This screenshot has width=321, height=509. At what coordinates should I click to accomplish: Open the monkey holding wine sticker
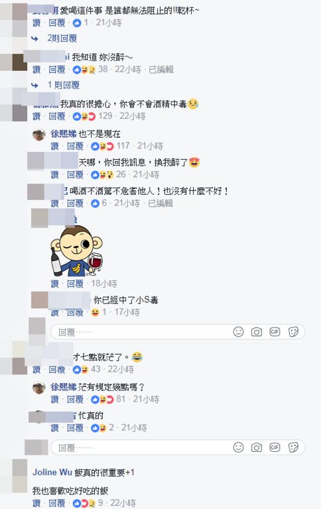tap(77, 251)
